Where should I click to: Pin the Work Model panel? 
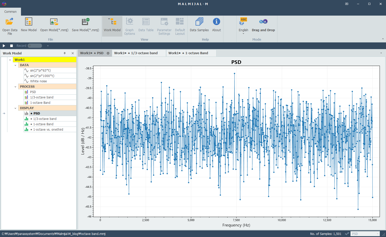pos(65,53)
